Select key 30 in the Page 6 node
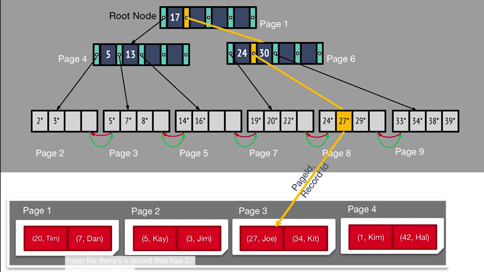This screenshot has height=272, width=484. tap(264, 53)
